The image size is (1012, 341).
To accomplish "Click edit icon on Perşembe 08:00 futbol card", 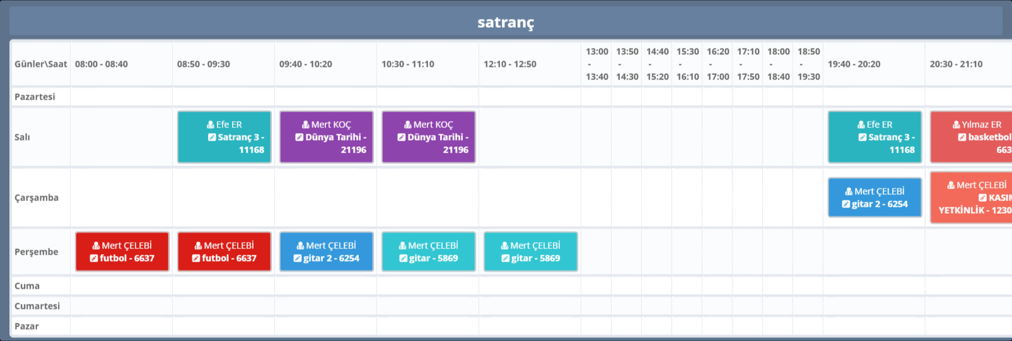I will pyautogui.click(x=94, y=258).
